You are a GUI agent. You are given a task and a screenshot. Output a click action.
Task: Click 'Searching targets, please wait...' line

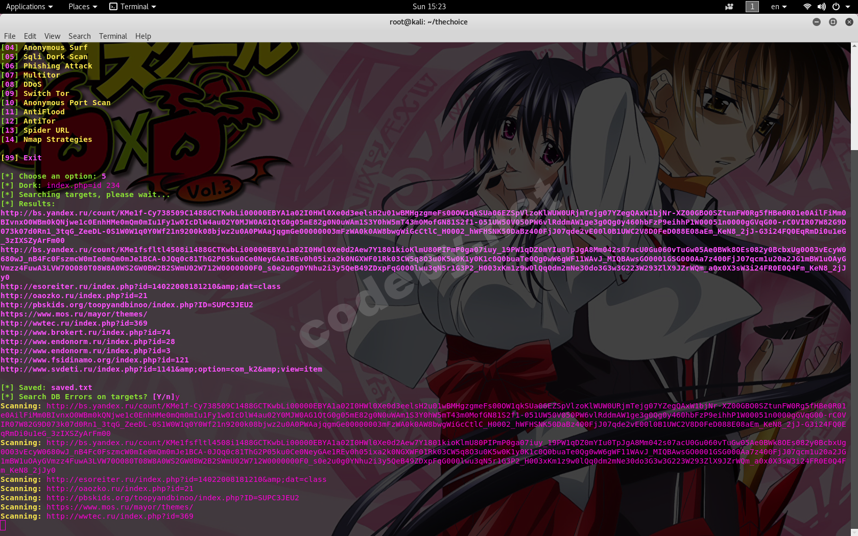(x=86, y=194)
